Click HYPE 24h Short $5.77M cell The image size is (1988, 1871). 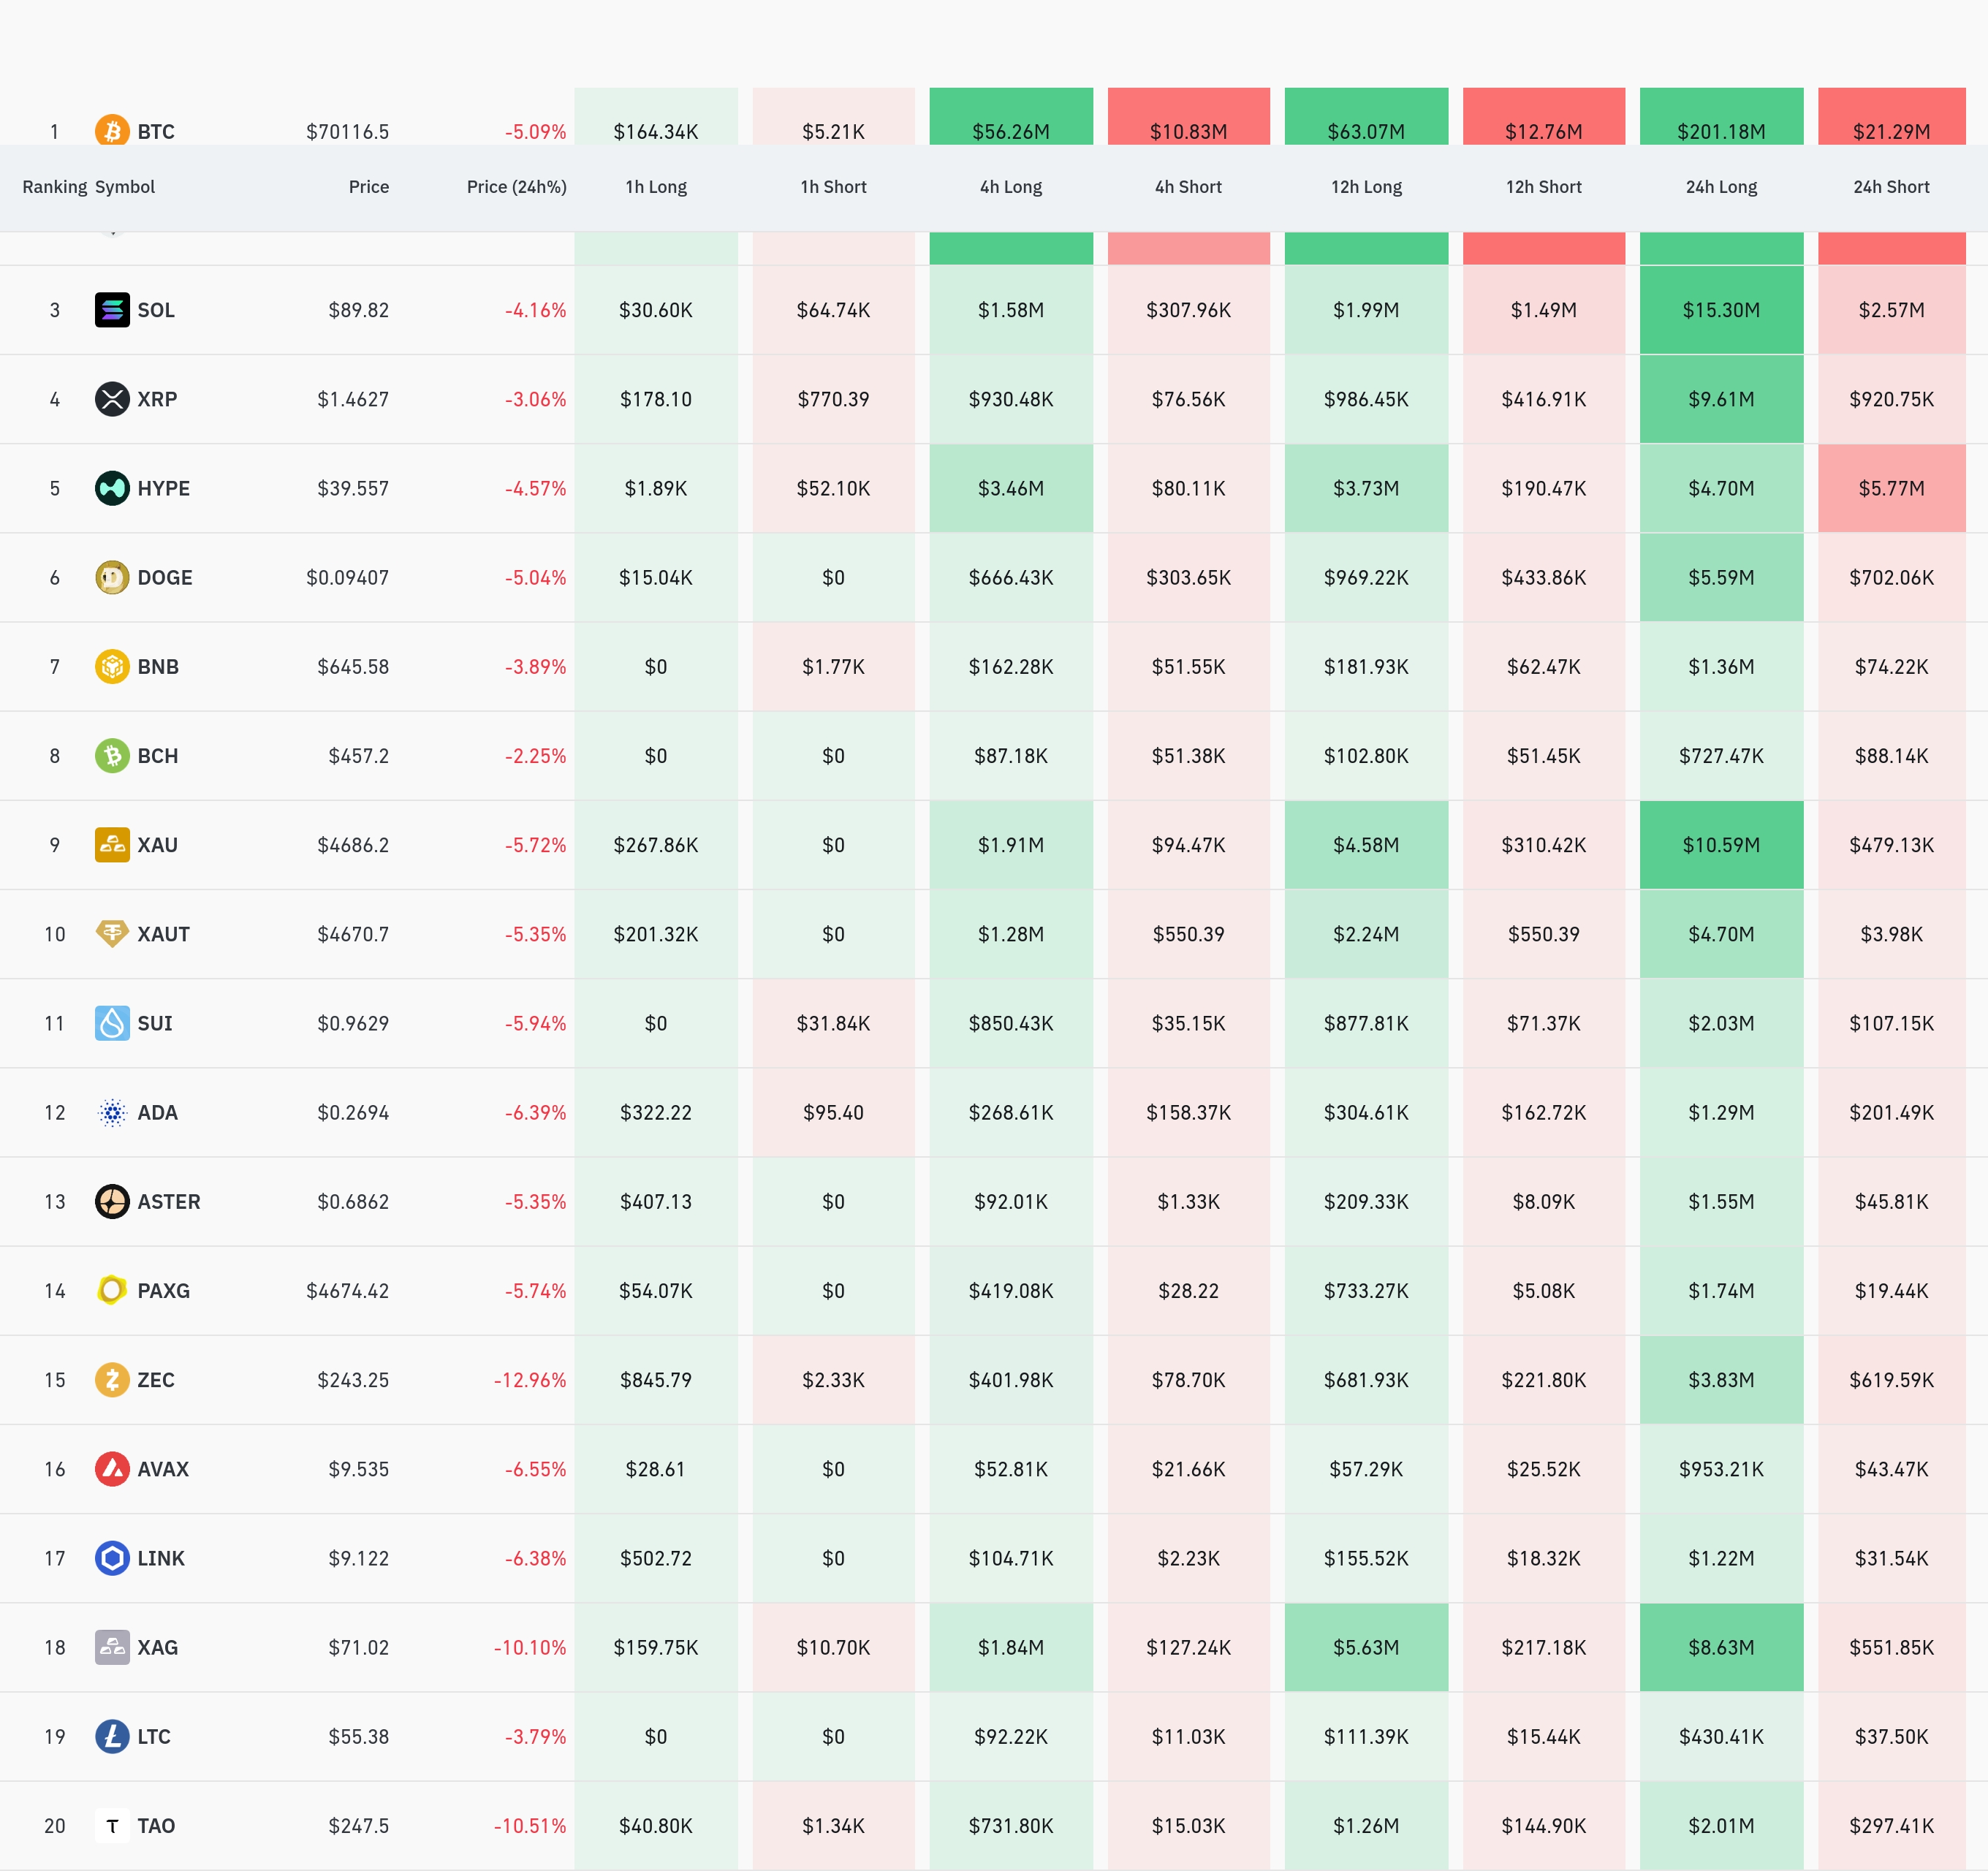(x=1890, y=488)
